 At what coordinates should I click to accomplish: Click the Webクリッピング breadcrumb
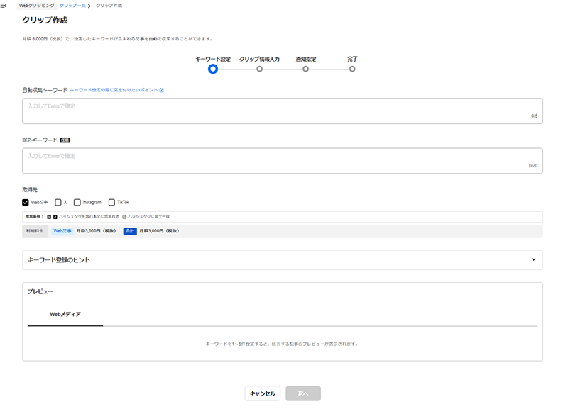click(37, 6)
